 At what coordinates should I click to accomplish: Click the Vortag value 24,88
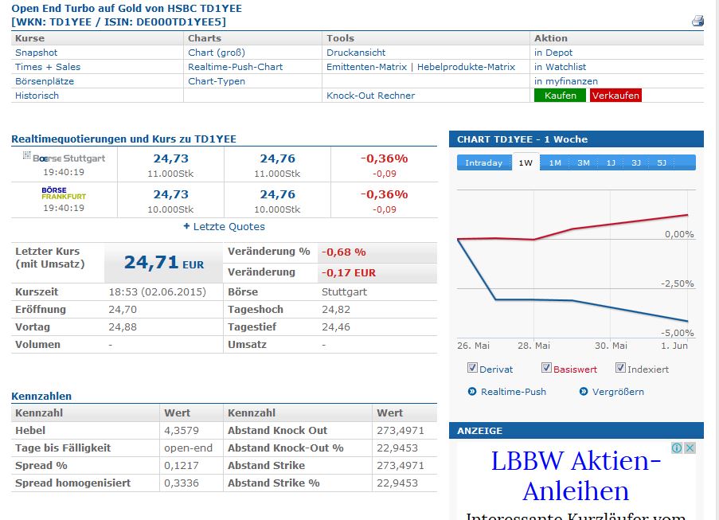[123, 327]
